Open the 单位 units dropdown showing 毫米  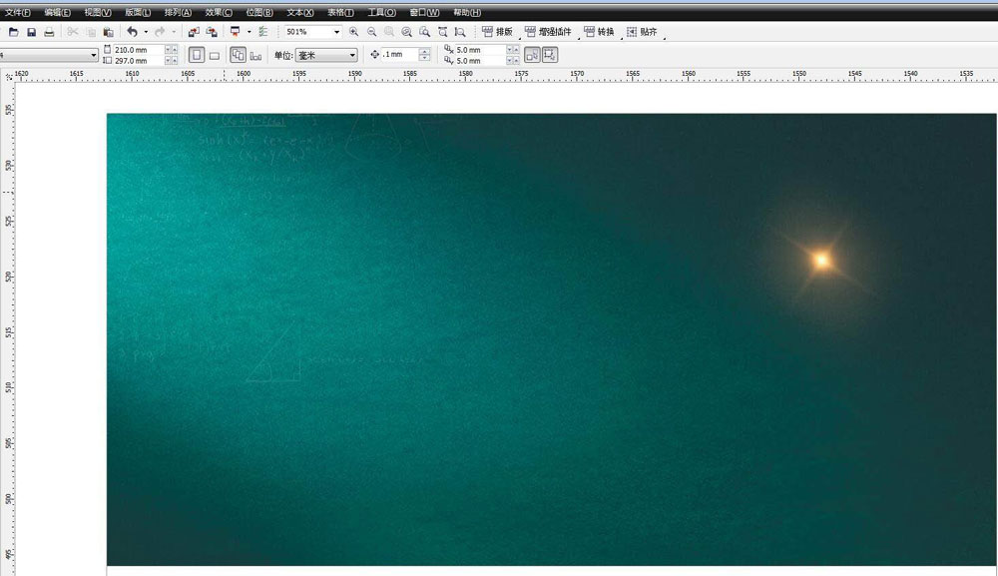tap(326, 55)
